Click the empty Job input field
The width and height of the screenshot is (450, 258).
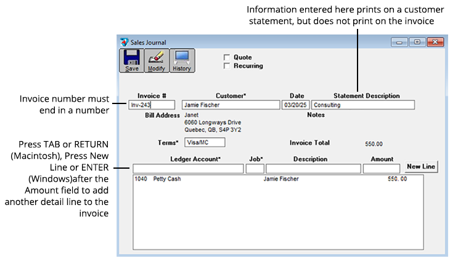point(255,169)
